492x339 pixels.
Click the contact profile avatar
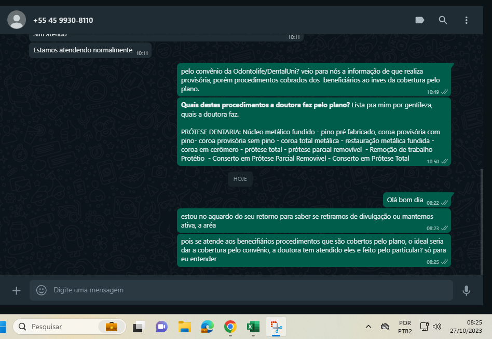click(x=17, y=20)
